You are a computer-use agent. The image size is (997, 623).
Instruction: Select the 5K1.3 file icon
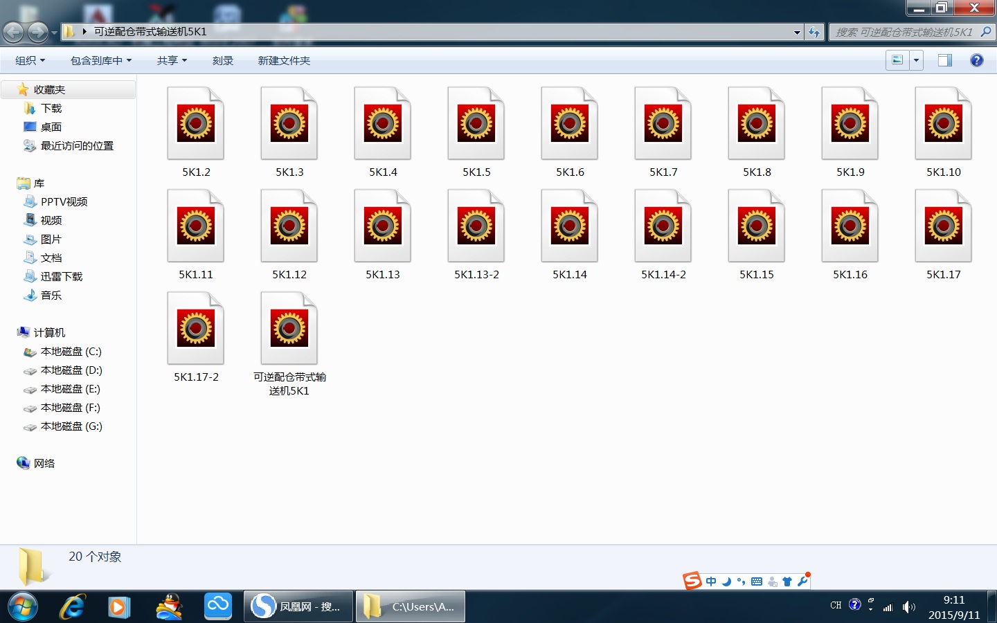tap(289, 124)
